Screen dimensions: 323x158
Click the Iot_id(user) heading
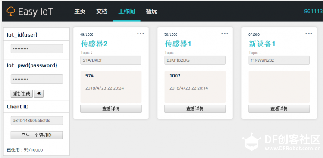[22, 35]
